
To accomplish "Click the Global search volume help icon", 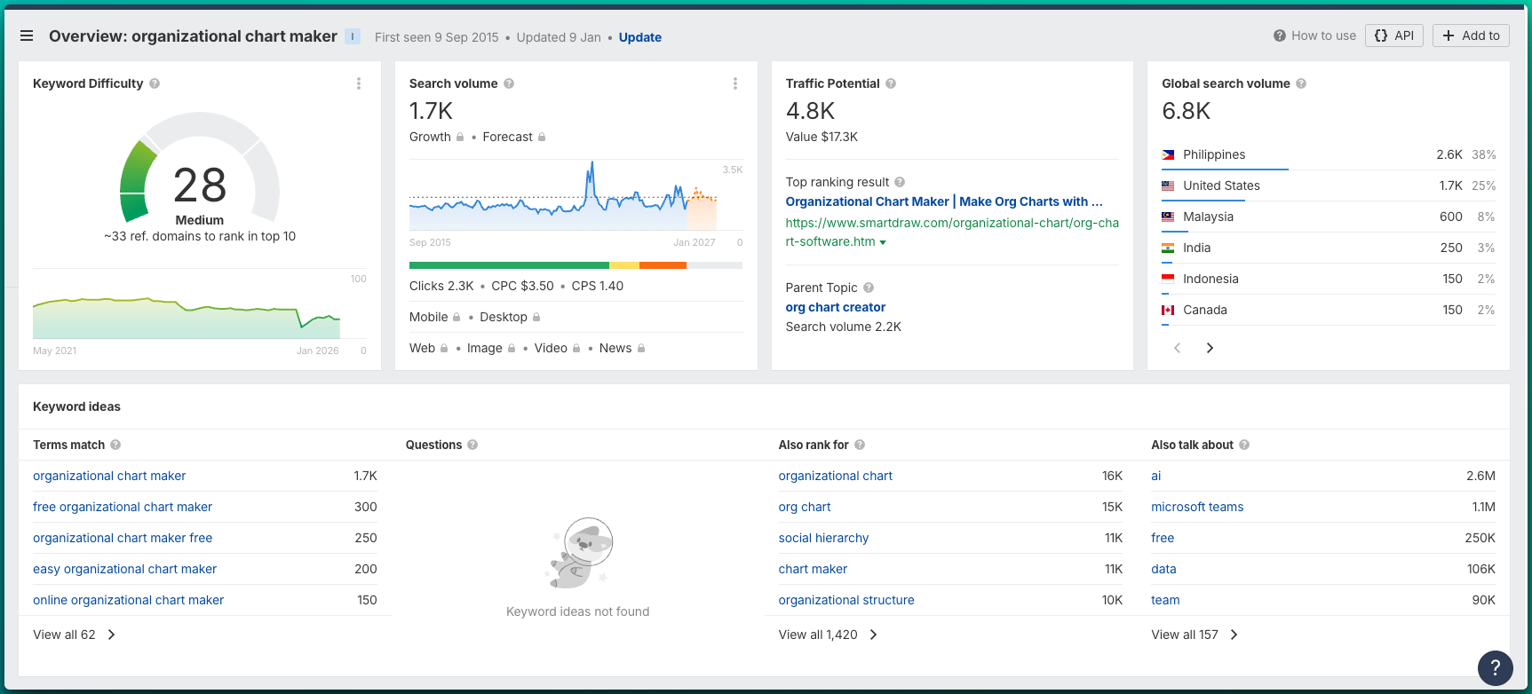I will [1301, 83].
